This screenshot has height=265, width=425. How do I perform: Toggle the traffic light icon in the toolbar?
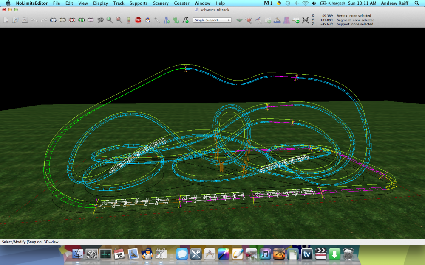pos(128,20)
